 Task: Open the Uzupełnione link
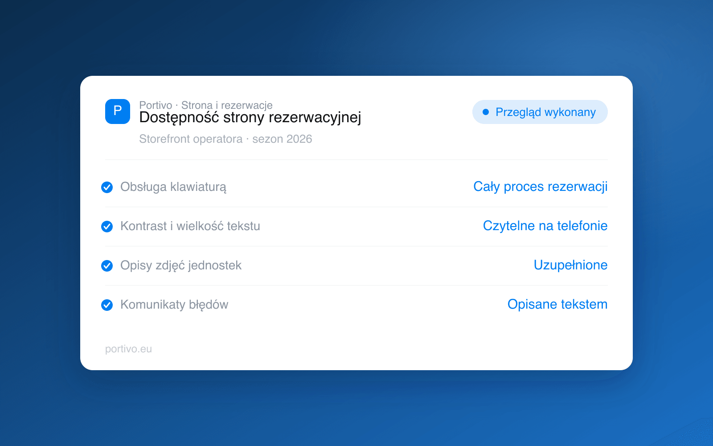571,265
